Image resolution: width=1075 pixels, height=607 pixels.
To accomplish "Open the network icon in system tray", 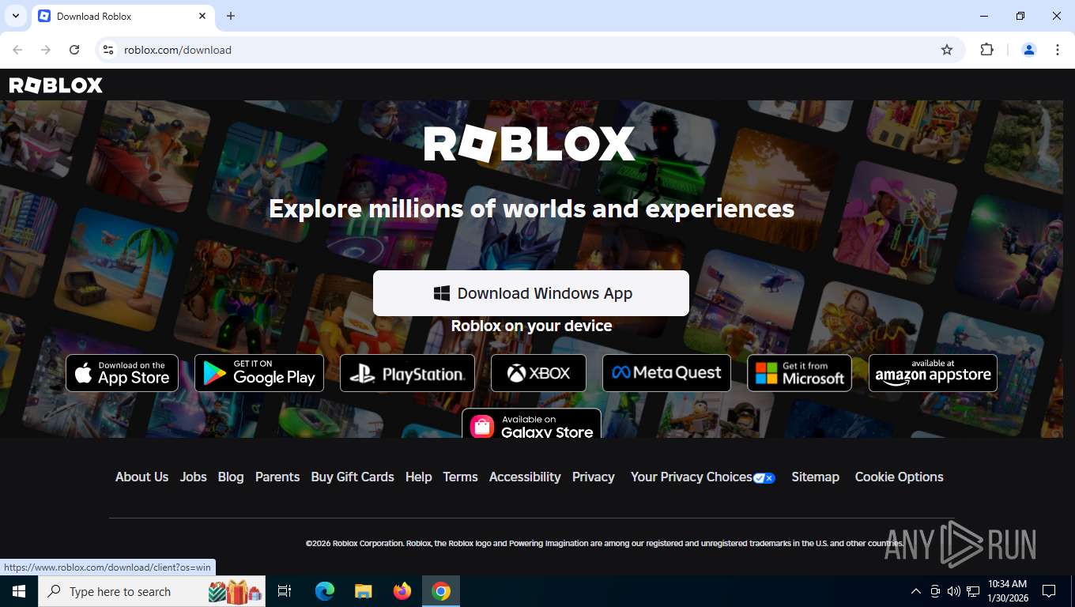I will click(973, 591).
